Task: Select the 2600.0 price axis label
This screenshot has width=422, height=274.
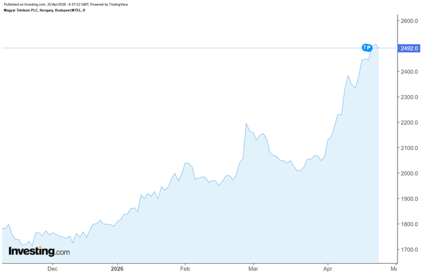Action: [x=409, y=21]
